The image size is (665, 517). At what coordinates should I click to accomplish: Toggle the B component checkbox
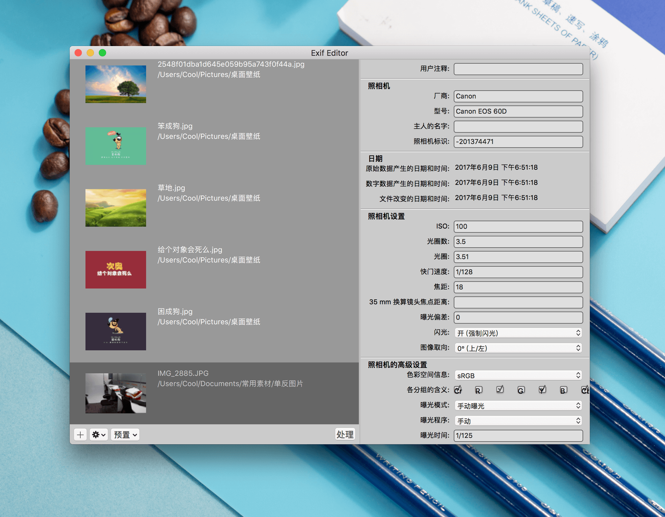click(563, 390)
